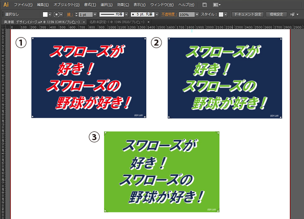Expand the fill color dropdown arrow

[x=50, y=14]
